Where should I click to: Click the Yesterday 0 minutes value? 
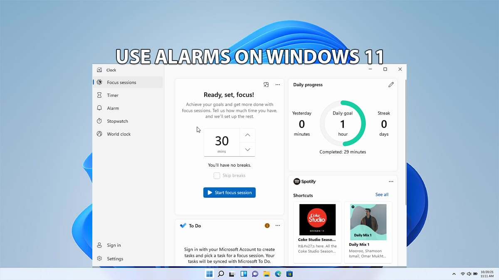(302, 124)
